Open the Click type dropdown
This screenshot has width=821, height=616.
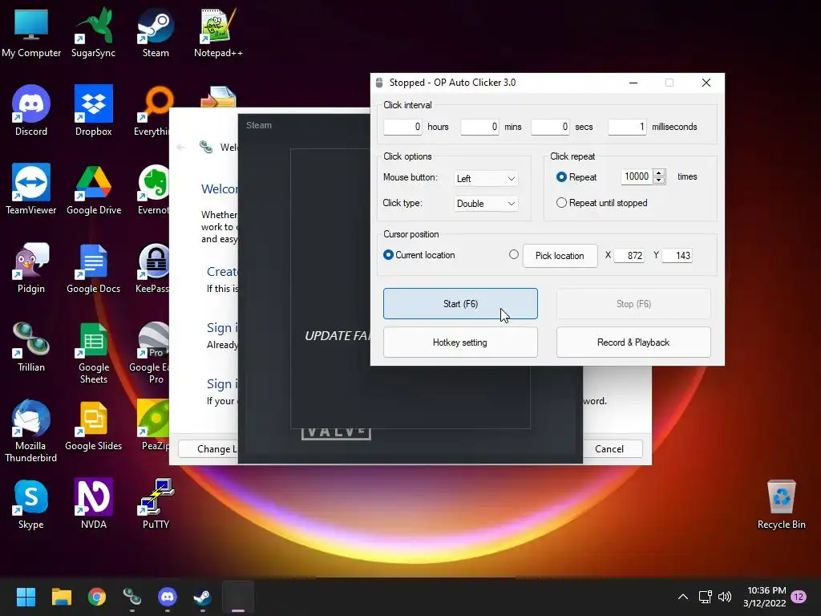486,204
